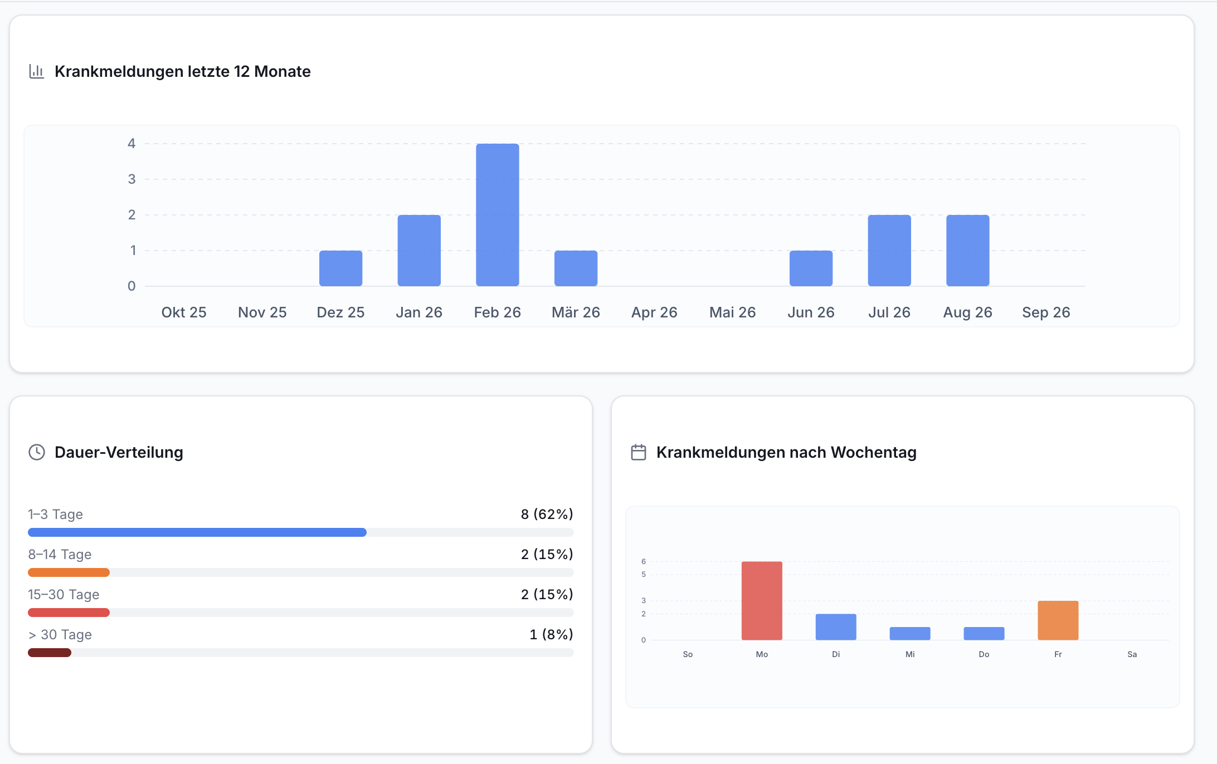Click the red Mo bar in weekday chart
This screenshot has height=764, width=1217.
pyautogui.click(x=762, y=601)
